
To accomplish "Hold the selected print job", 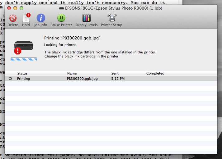I will 26,18.
